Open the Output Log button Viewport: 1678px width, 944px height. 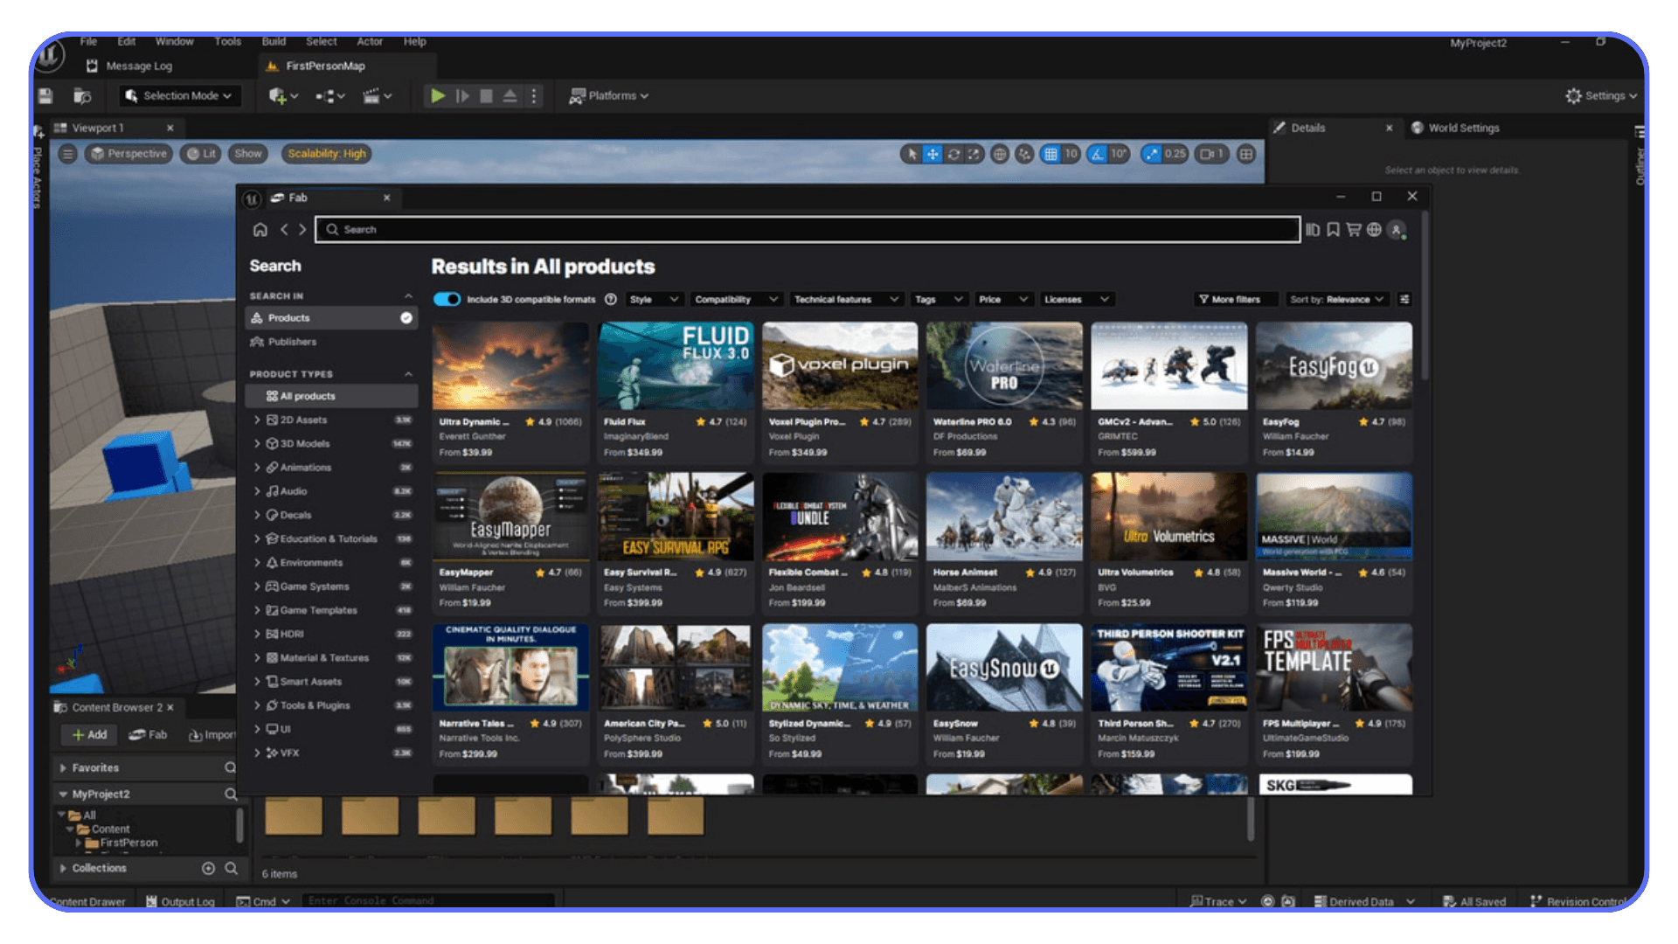pos(180,901)
